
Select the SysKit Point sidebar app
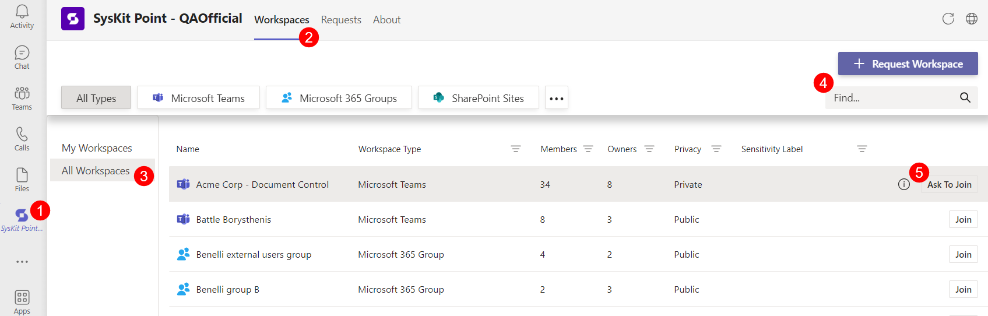pos(22,220)
